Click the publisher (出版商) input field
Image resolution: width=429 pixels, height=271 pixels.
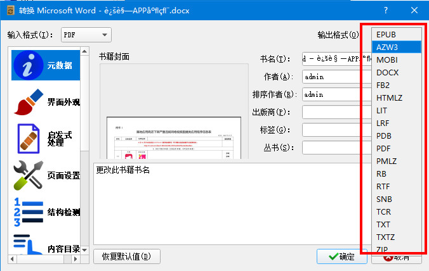click(x=336, y=112)
